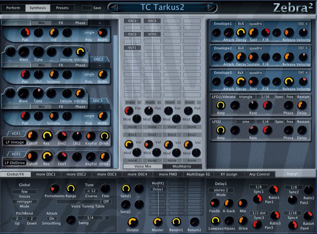Click the Delay1 Feedb. knob
The image size is (317, 234).
click(x=214, y=203)
